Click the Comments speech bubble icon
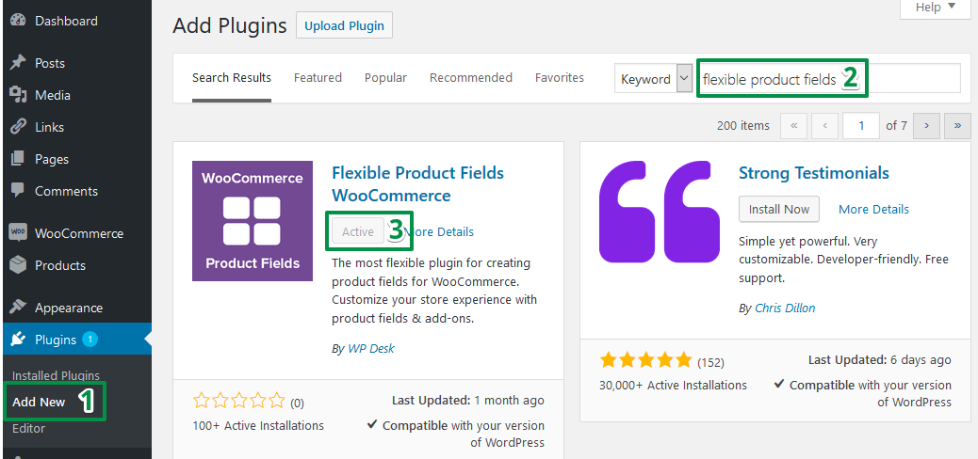Screen dimensions: 978x459 click(x=18, y=191)
